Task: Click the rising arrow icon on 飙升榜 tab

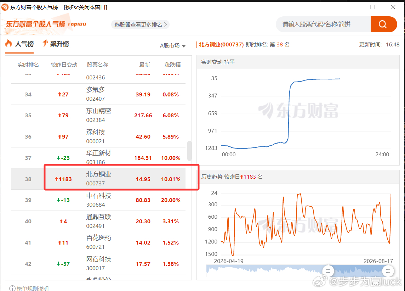Action: (45, 43)
